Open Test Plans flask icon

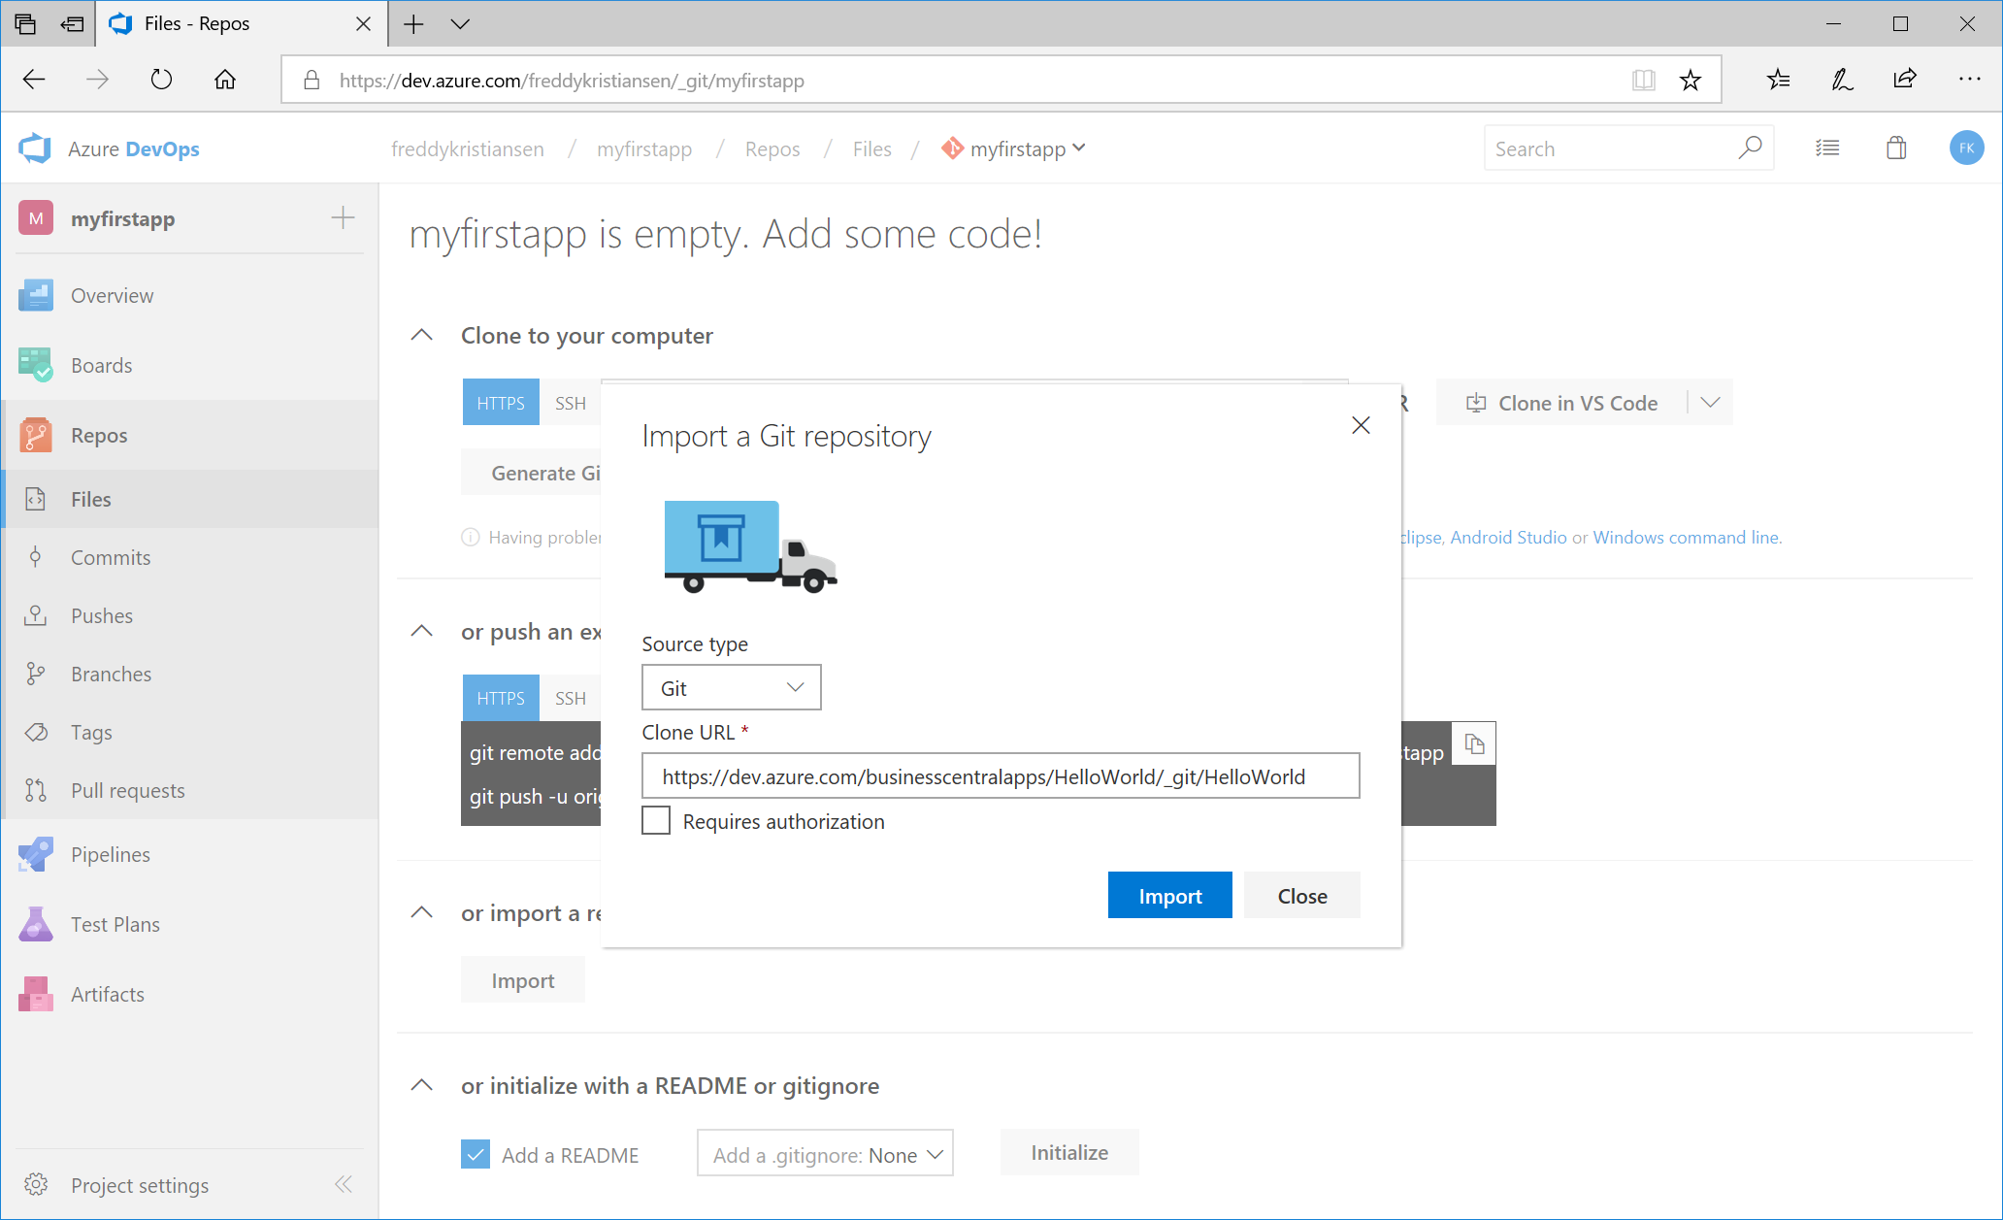coord(35,924)
